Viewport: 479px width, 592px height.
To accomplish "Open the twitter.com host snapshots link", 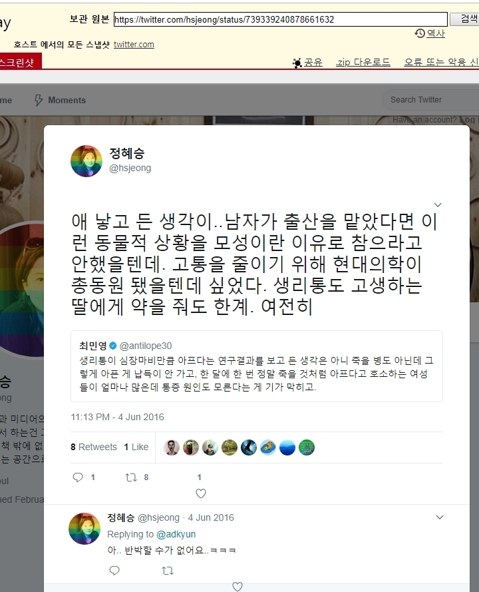I will point(134,45).
